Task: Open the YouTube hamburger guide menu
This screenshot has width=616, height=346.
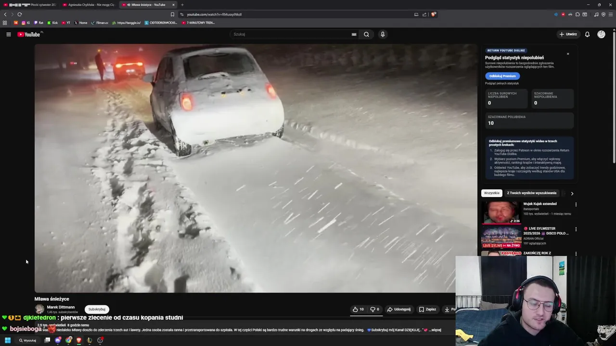Action: pos(9,34)
